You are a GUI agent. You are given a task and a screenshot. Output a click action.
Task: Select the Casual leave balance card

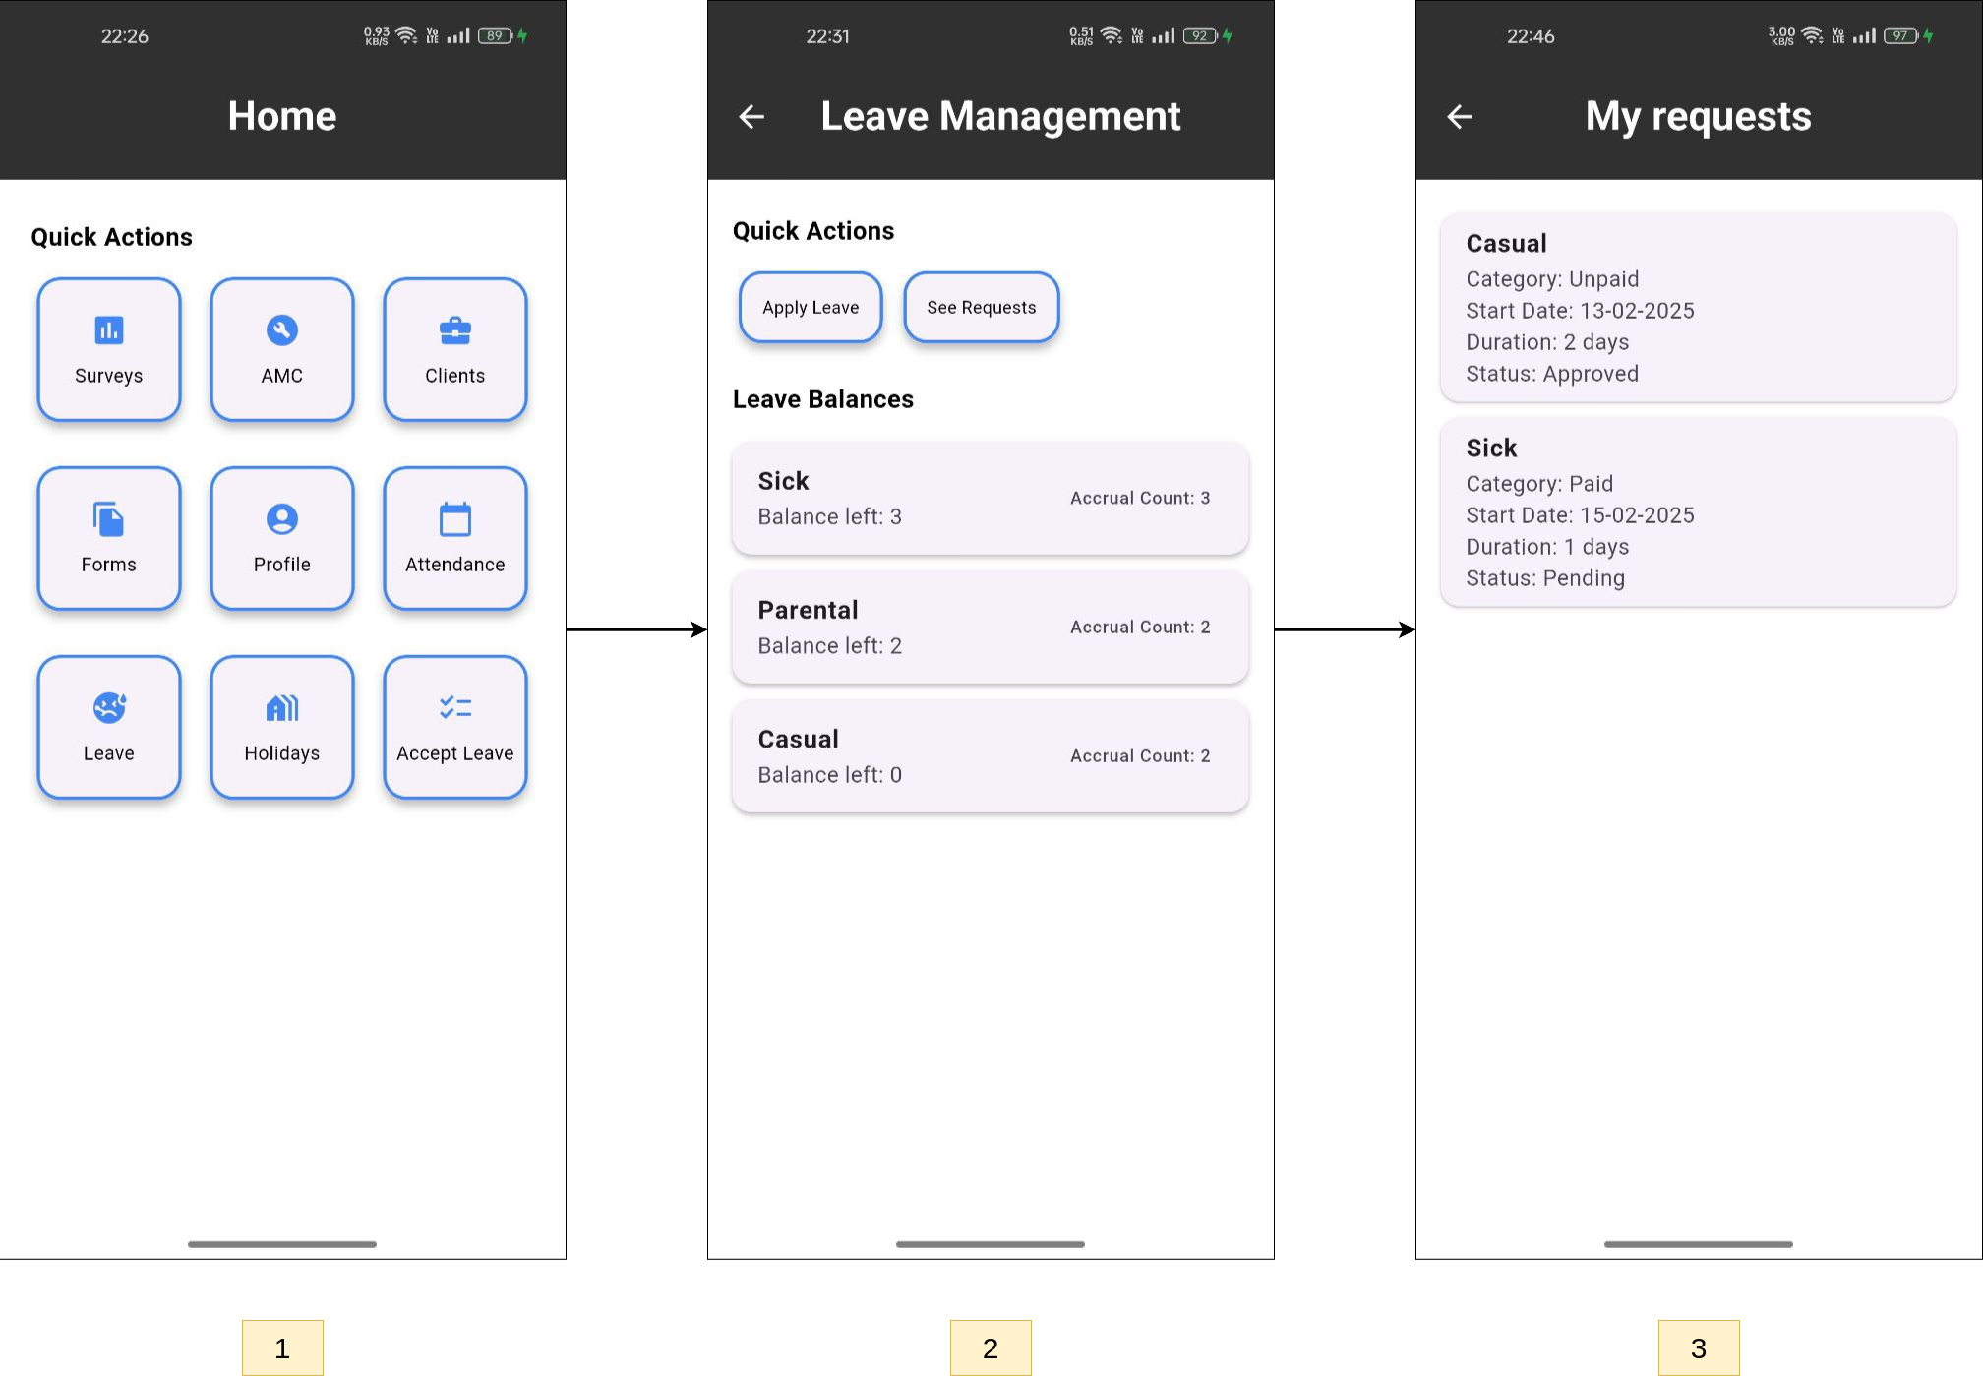(x=990, y=756)
